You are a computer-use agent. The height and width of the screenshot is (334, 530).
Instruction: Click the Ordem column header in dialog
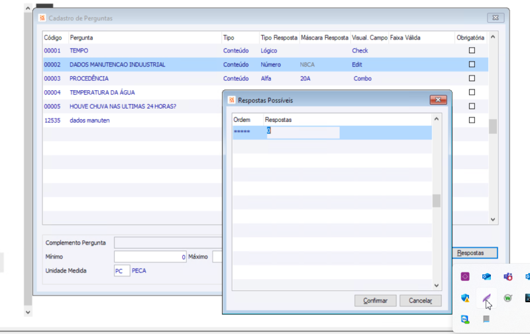pos(242,120)
